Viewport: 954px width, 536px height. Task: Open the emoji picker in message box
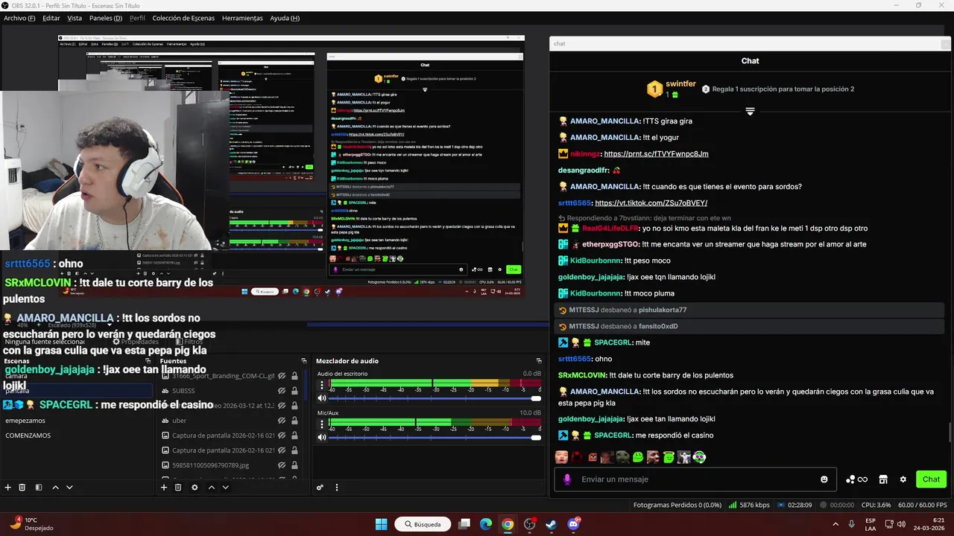coord(824,479)
